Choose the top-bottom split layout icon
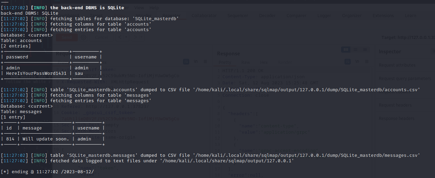 (x=354, y=50)
